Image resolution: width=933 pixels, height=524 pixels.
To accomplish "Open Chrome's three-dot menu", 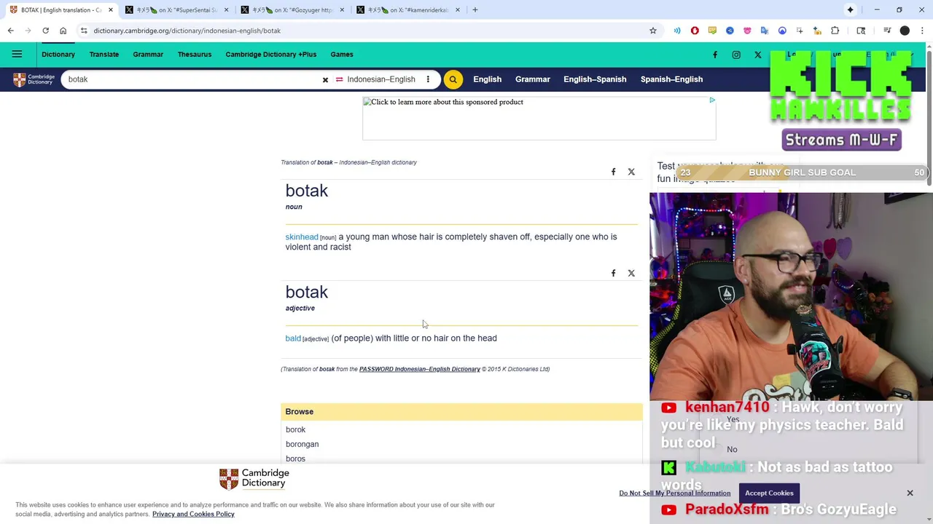I will pyautogui.click(x=922, y=31).
